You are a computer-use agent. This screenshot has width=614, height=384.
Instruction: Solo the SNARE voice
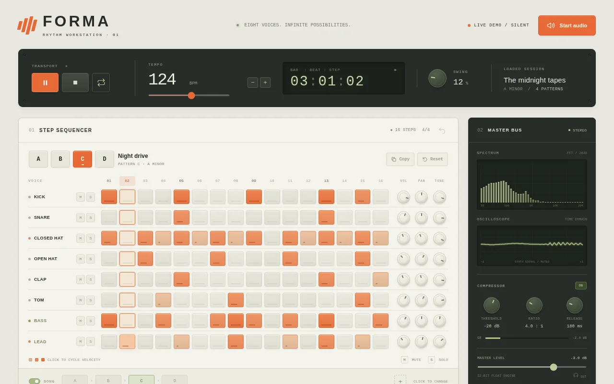(x=91, y=217)
